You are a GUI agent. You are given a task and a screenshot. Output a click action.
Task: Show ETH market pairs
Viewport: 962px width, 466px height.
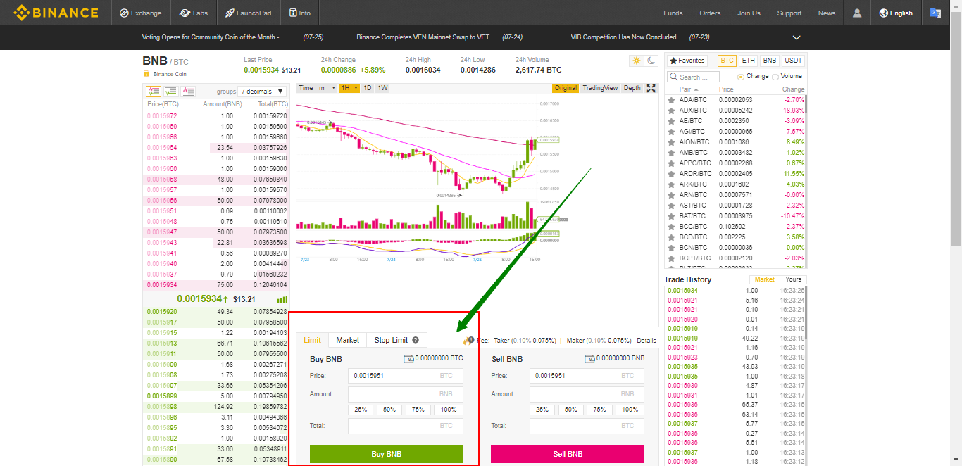(748, 61)
